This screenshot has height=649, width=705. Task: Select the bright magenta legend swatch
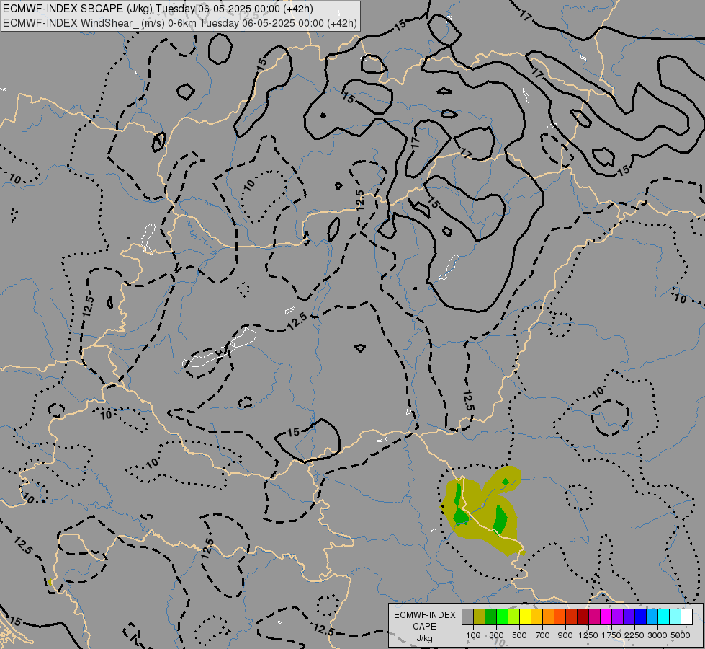(x=606, y=617)
